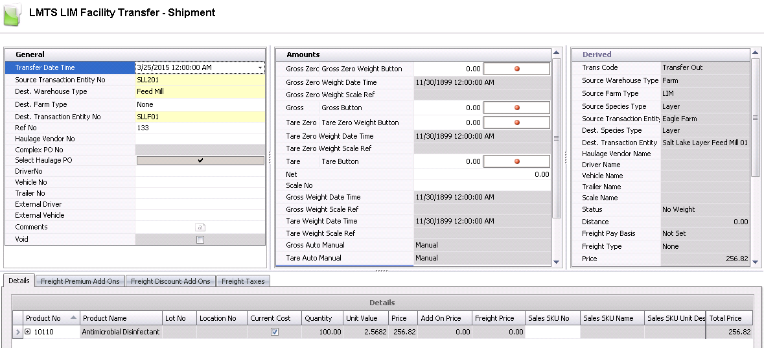Open the Freight Discount Add Ons tab

pyautogui.click(x=170, y=281)
